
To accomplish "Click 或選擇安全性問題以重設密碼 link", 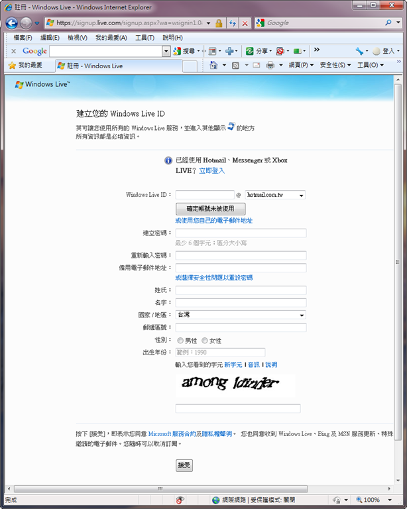I will pyautogui.click(x=214, y=278).
